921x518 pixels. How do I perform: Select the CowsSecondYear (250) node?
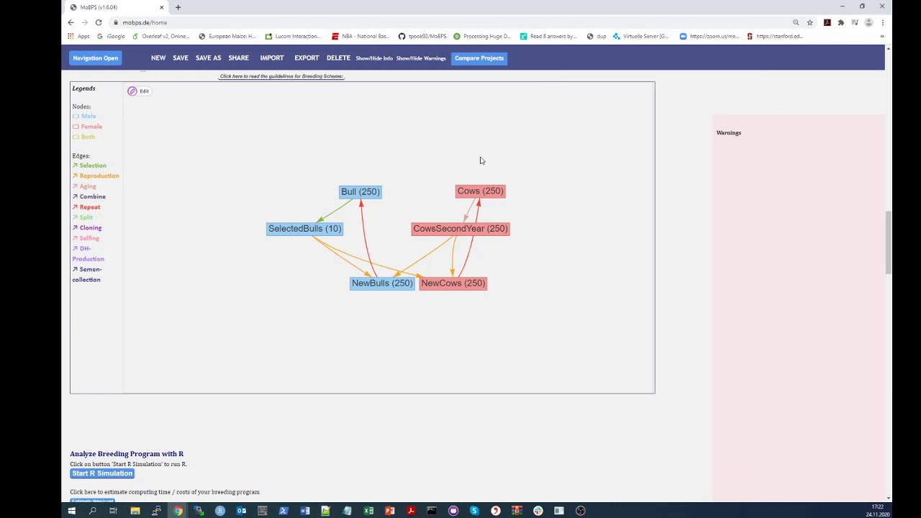point(460,229)
